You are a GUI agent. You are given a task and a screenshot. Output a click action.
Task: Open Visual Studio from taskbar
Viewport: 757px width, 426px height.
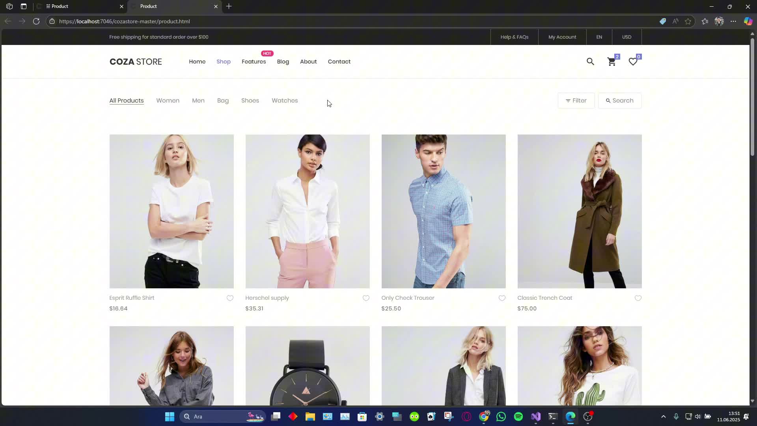pos(536,417)
